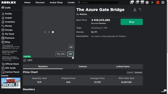Click the Search input field

[98, 2]
